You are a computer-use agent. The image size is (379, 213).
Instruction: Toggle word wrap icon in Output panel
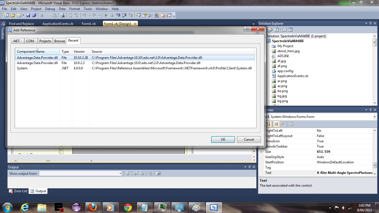[x=158, y=173]
